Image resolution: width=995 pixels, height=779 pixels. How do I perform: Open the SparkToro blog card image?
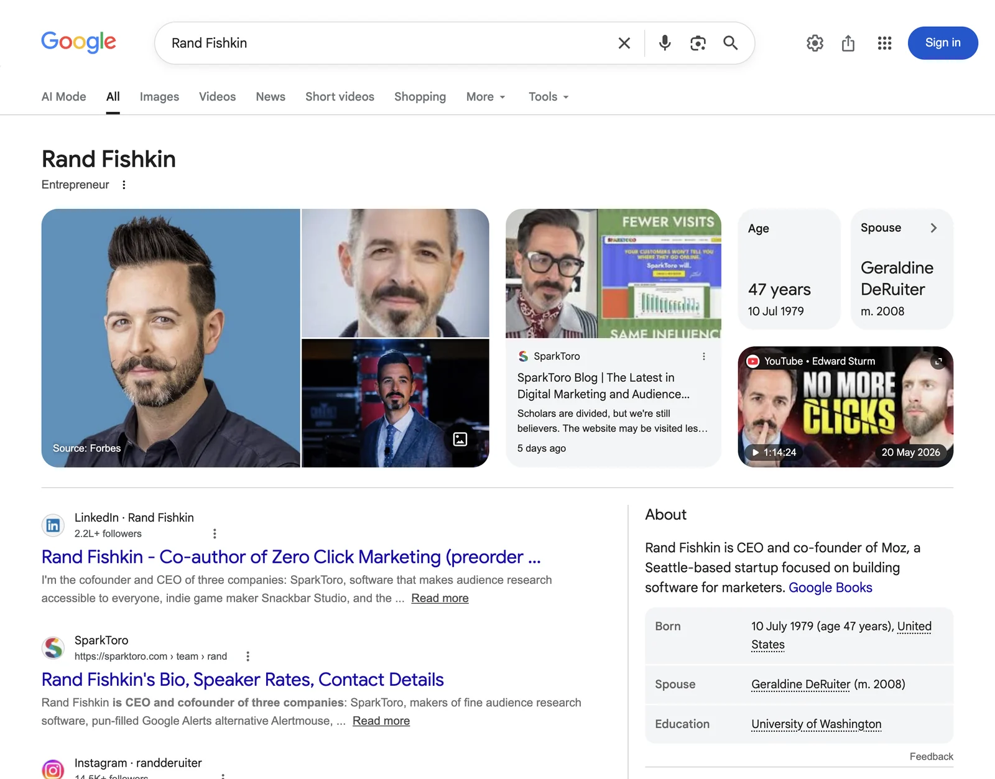(x=614, y=274)
